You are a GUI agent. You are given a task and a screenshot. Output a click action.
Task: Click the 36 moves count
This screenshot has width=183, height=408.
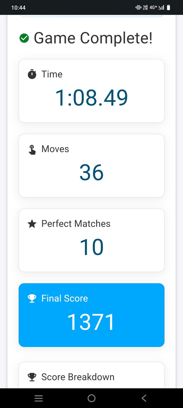pos(91,172)
